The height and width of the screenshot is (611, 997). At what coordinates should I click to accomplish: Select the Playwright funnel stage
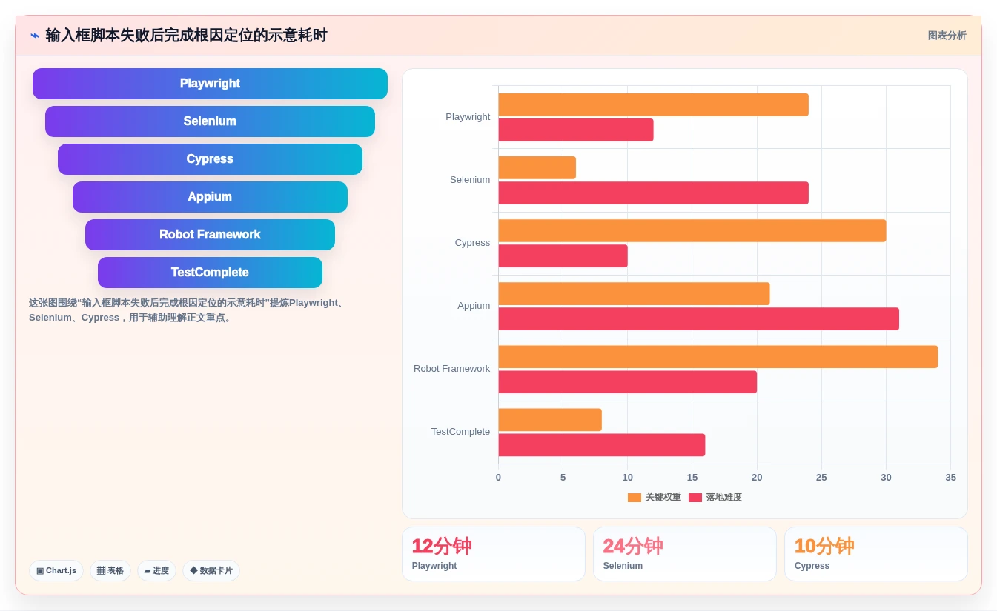pyautogui.click(x=210, y=84)
